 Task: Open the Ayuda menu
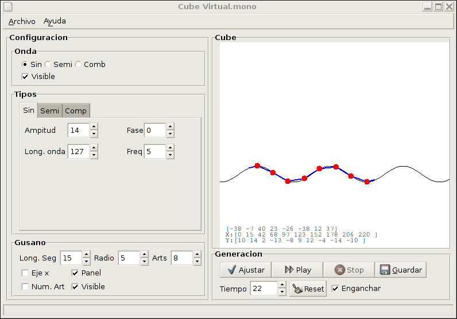click(x=55, y=21)
